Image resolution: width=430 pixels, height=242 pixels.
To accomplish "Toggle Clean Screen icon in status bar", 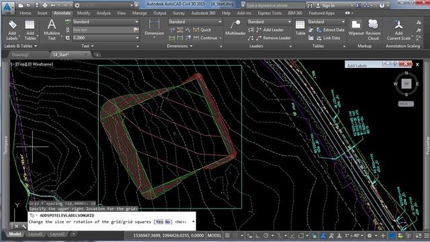I will (x=418, y=235).
